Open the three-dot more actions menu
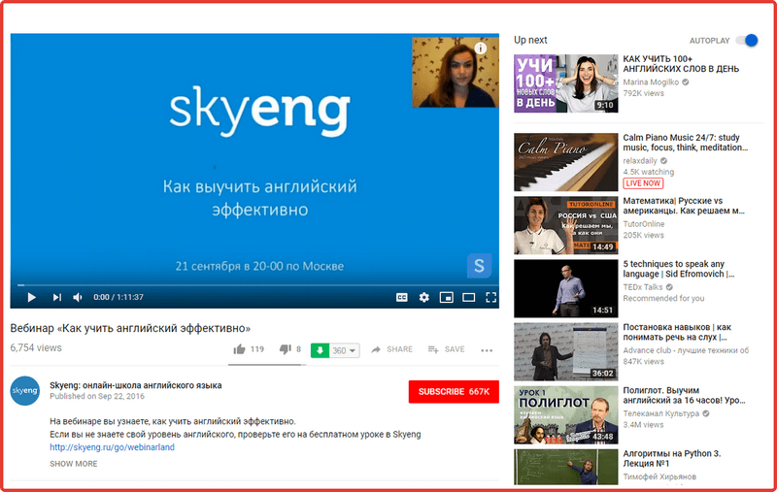777x492 pixels. point(487,350)
